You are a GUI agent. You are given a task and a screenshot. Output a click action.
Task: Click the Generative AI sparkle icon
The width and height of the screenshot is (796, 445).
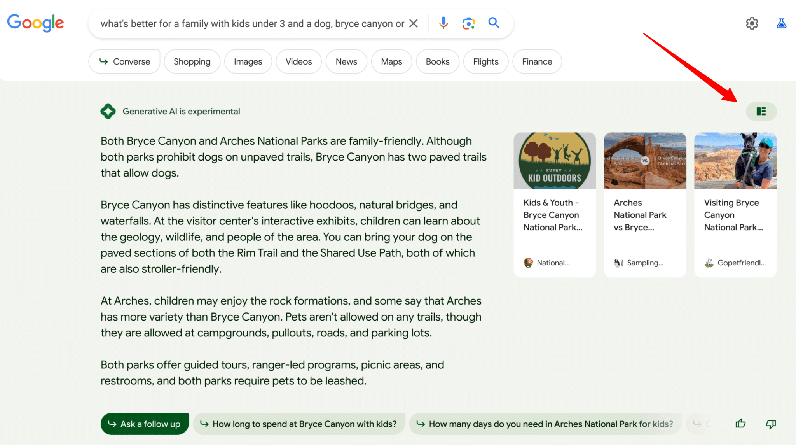point(108,111)
